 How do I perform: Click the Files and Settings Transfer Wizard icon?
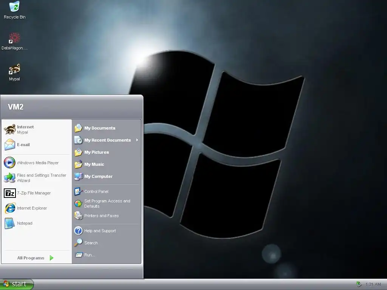[x=9, y=177]
